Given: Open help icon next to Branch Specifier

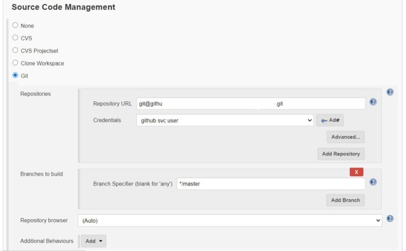Looking at the screenshot, I should point(373,182).
